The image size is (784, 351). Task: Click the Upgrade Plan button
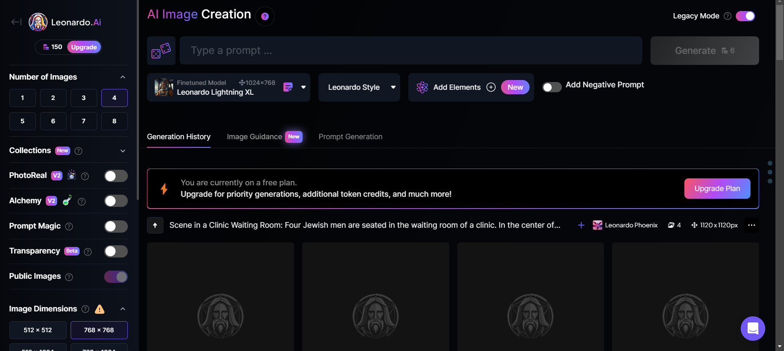point(717,189)
